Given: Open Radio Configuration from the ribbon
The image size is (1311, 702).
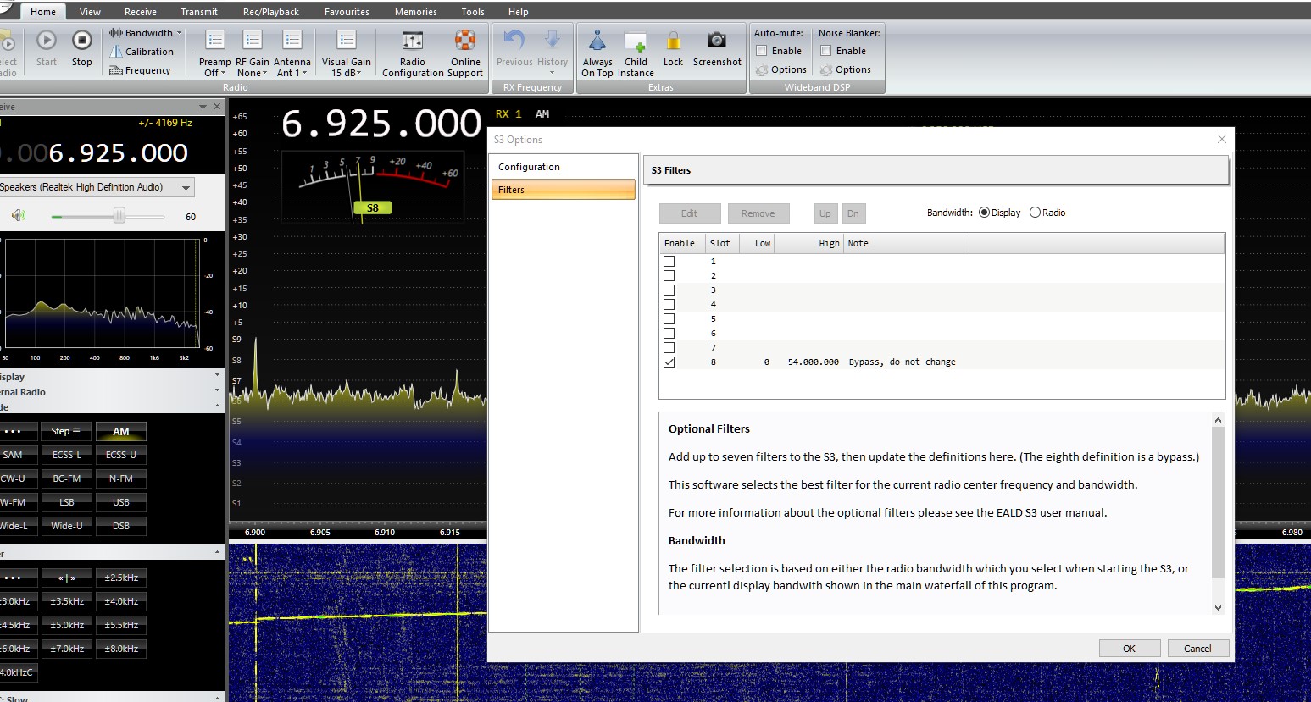Looking at the screenshot, I should (413, 41).
